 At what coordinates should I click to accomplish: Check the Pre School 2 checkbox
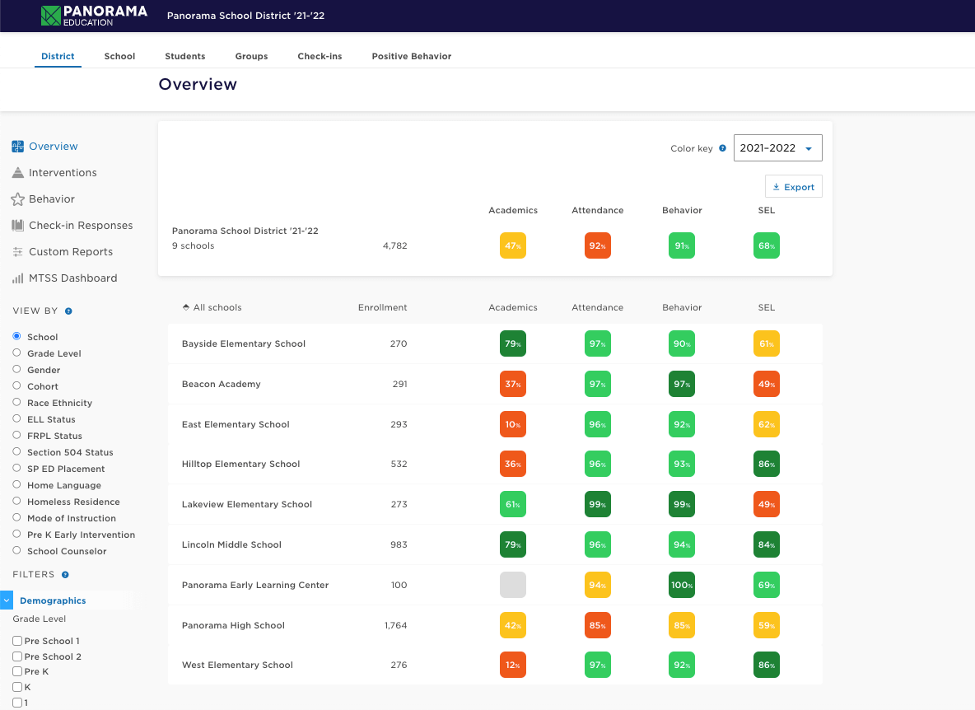[17, 656]
